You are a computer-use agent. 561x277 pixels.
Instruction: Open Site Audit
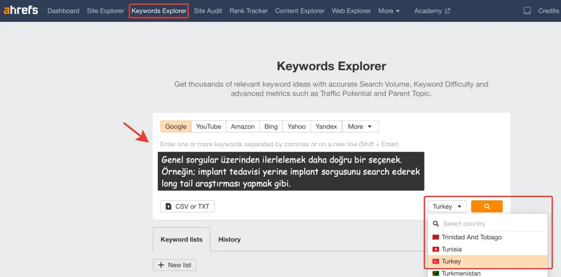click(x=208, y=11)
